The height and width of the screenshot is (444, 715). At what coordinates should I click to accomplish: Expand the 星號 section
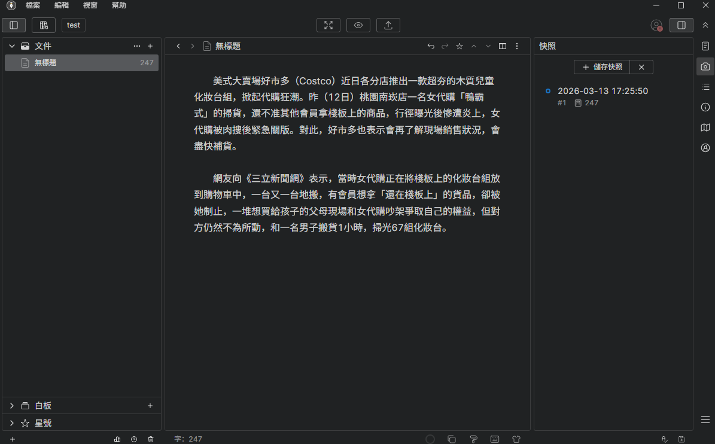pos(12,423)
